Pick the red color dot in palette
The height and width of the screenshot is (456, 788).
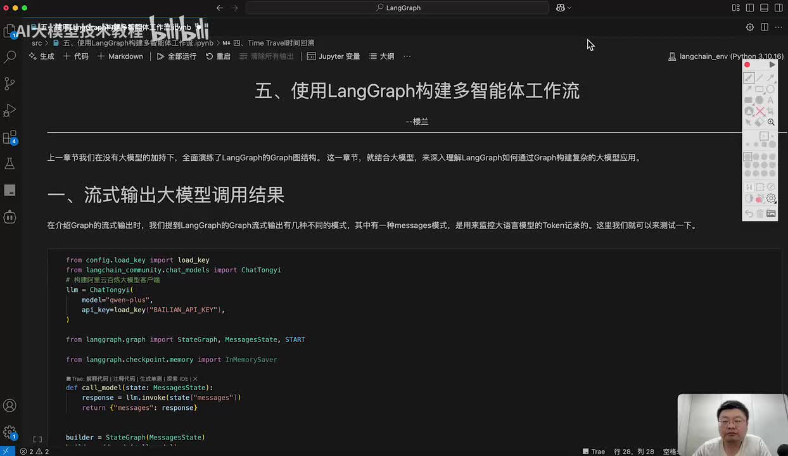click(759, 199)
